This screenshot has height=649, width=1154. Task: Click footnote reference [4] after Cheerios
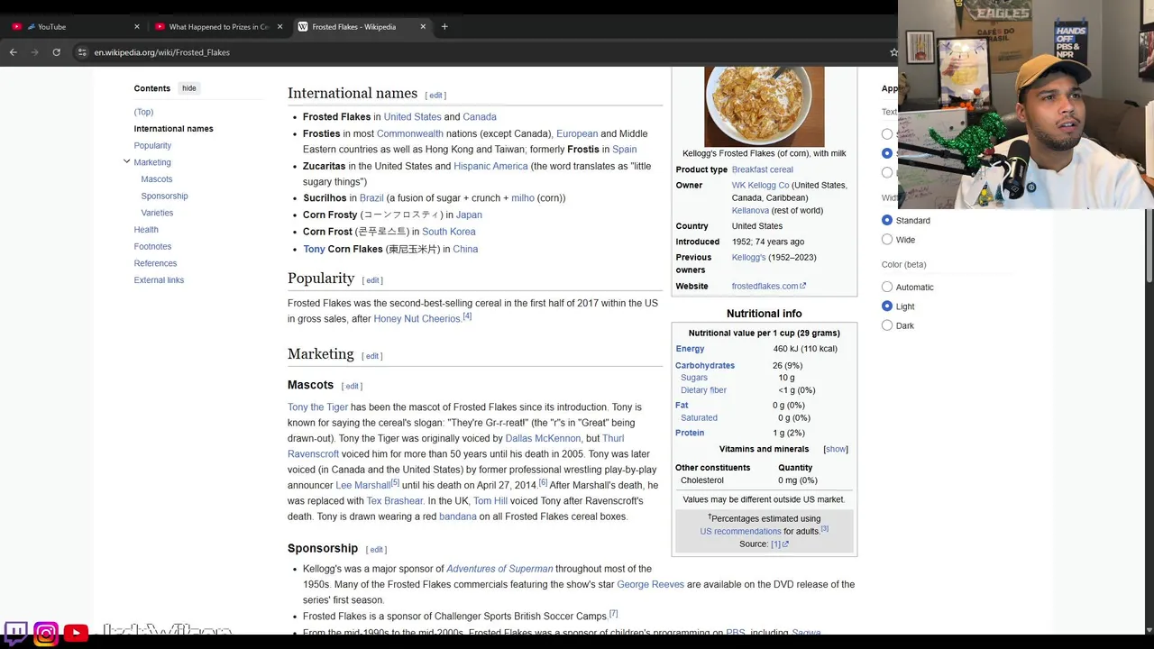(467, 316)
